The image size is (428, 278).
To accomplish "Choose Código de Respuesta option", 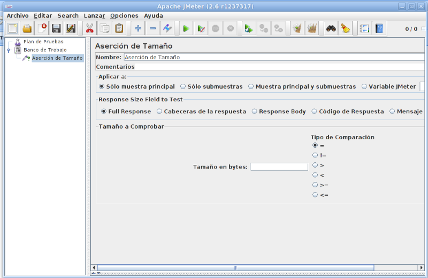I will pyautogui.click(x=348, y=112).
